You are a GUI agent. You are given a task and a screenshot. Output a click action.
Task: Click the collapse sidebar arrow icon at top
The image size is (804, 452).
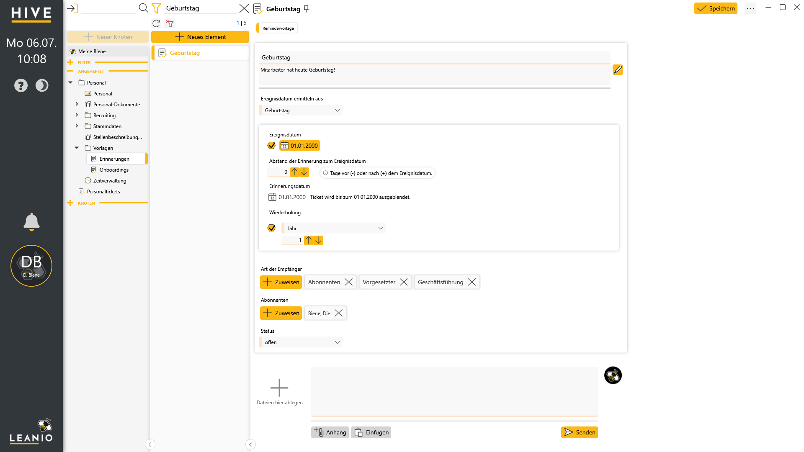(x=72, y=8)
